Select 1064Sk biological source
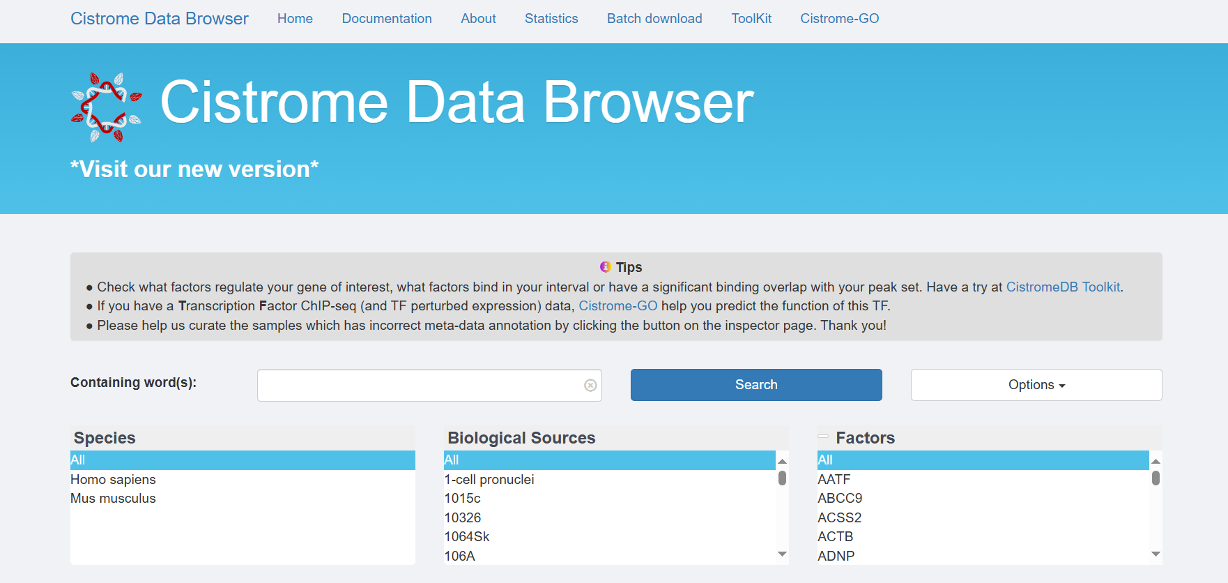The height and width of the screenshot is (583, 1228). [610, 537]
